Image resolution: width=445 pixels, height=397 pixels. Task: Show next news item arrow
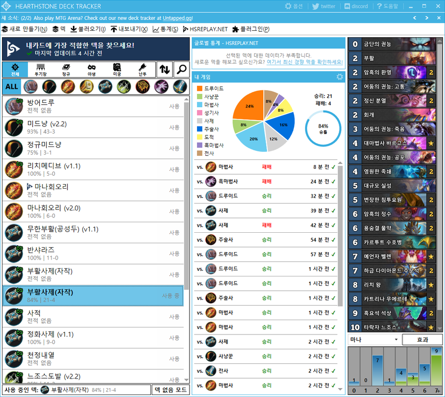click(x=427, y=18)
